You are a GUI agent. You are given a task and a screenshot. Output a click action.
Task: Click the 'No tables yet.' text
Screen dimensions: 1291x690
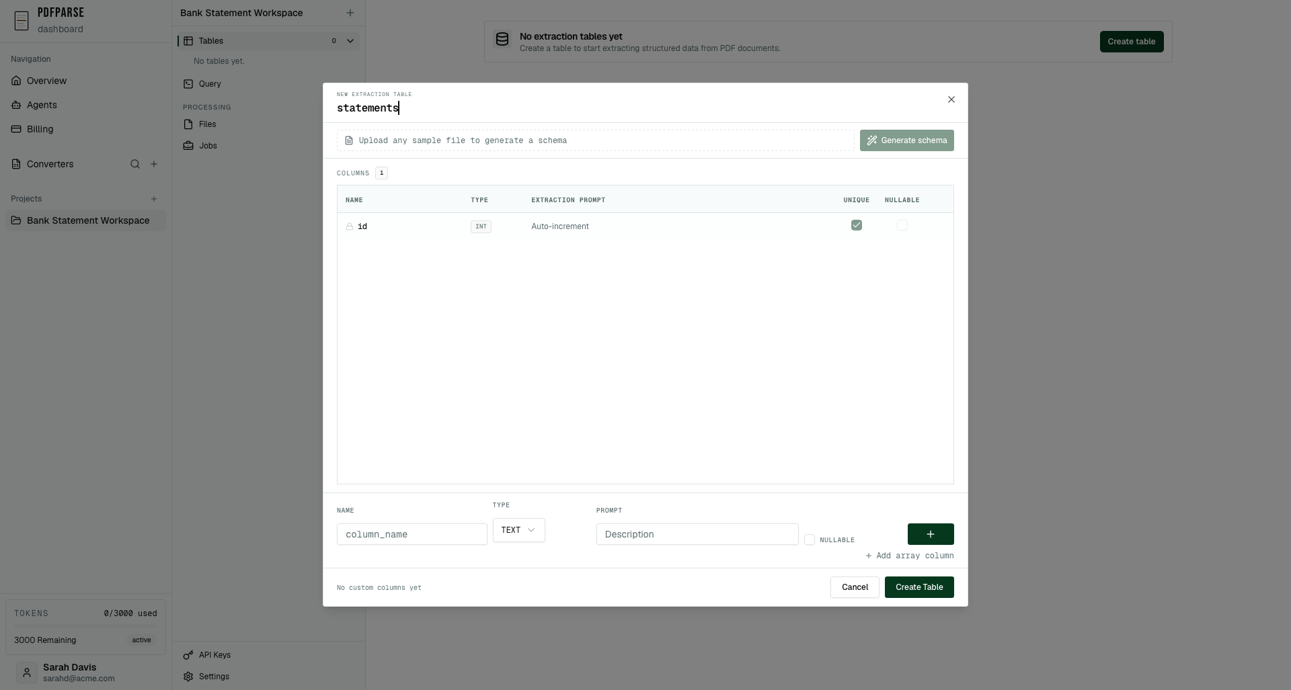point(219,61)
